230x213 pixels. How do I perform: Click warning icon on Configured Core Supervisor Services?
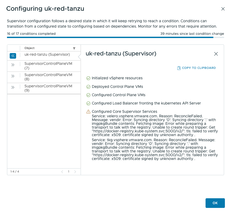[x=88, y=111]
